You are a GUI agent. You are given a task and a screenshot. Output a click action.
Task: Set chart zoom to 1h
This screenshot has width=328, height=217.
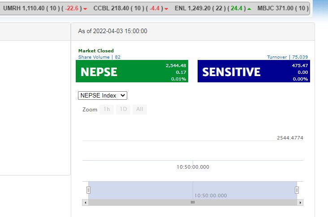pyautogui.click(x=107, y=110)
